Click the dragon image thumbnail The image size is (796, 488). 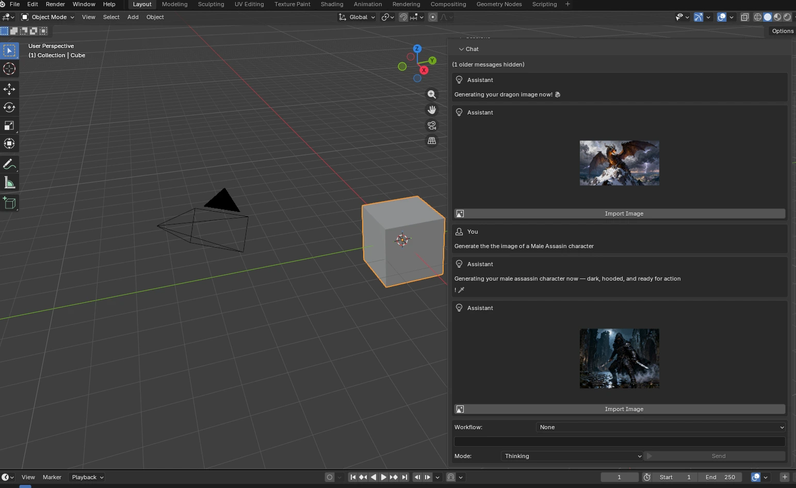tap(620, 163)
